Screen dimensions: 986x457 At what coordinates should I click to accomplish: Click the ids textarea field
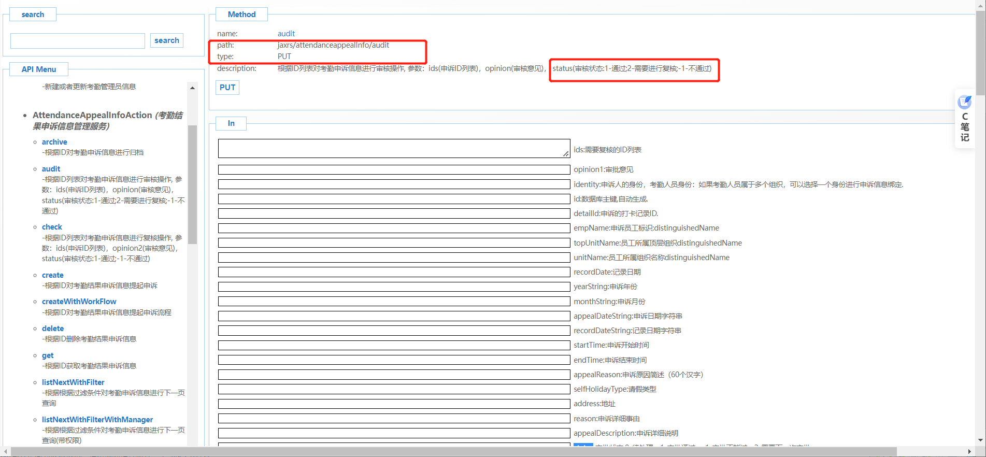tap(394, 148)
